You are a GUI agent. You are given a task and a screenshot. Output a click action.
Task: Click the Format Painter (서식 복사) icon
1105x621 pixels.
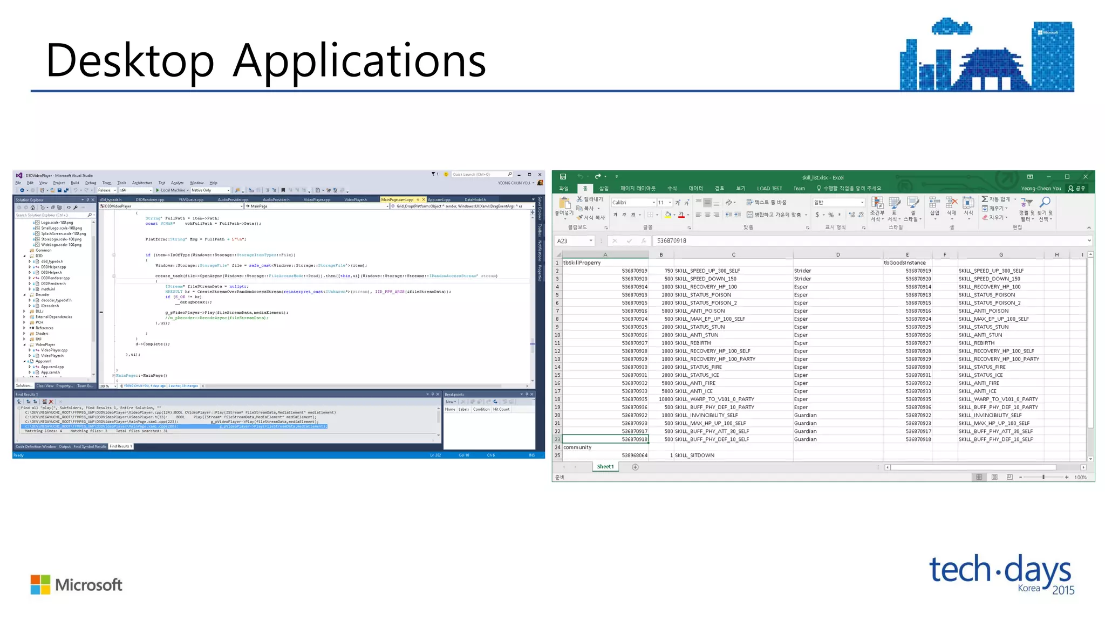point(580,217)
